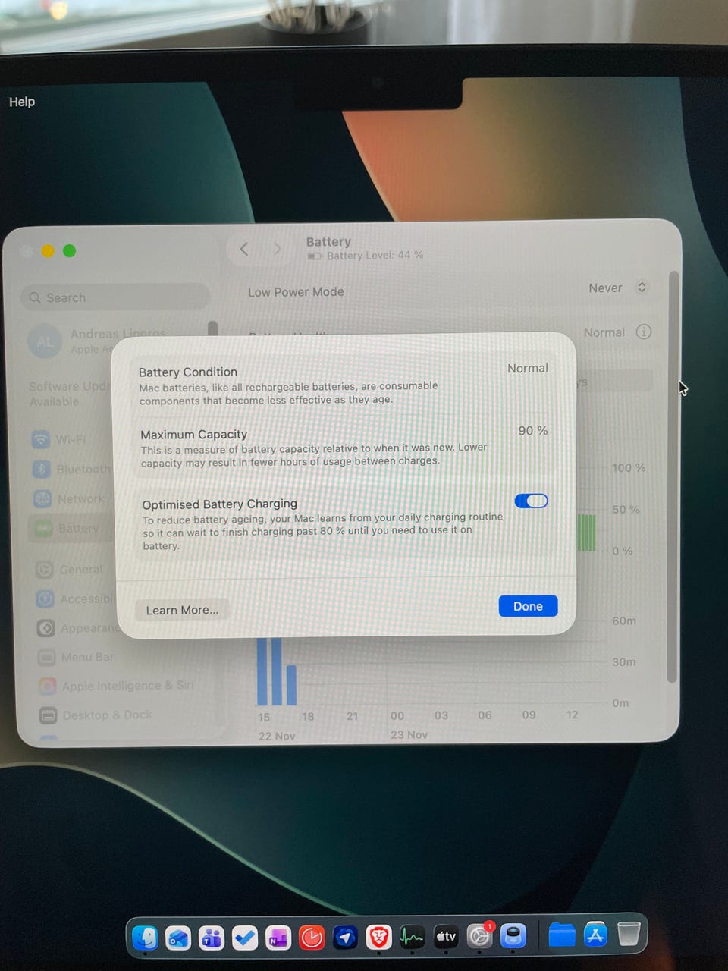
Task: Open Accessibility settings in sidebar
Action: tap(74, 599)
